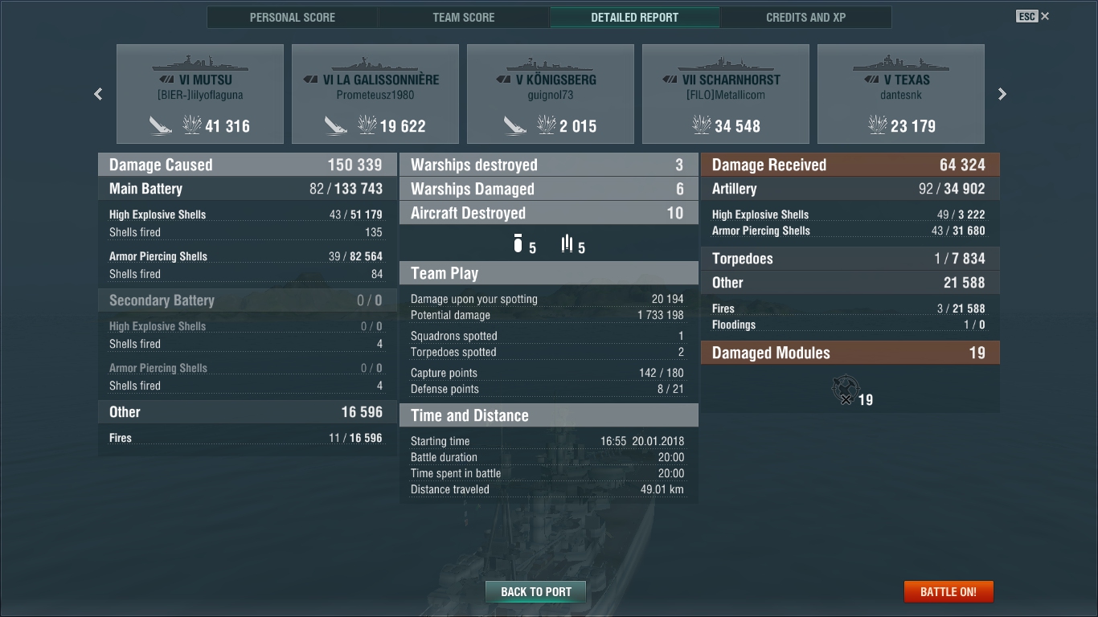Open the Team Score tab
The height and width of the screenshot is (617, 1098).
(464, 17)
